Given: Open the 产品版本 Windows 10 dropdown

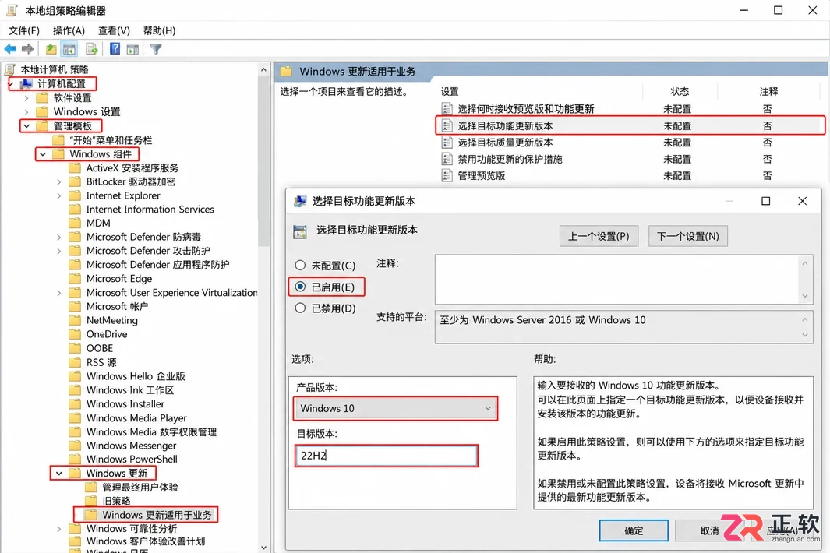Looking at the screenshot, I should (395, 409).
